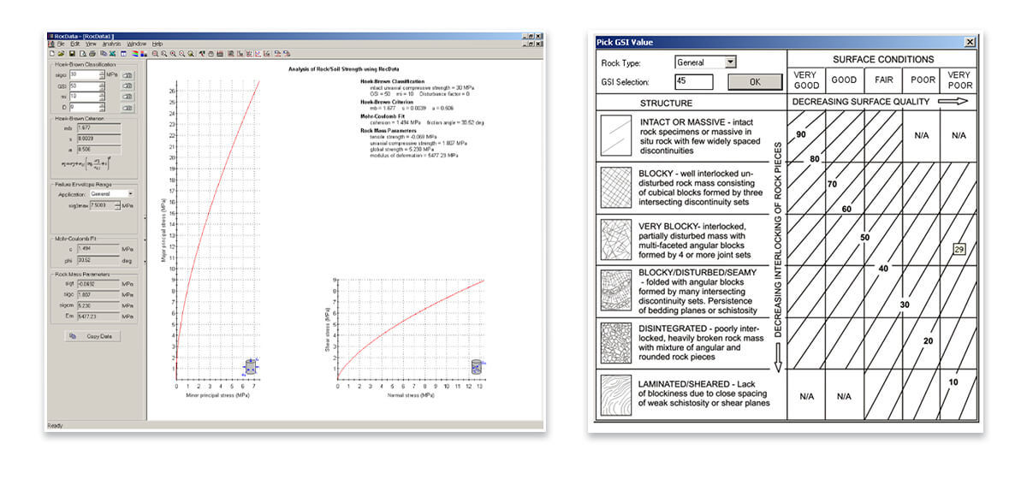Open the Analysis menu
Image resolution: width=1027 pixels, height=479 pixels.
tap(111, 44)
